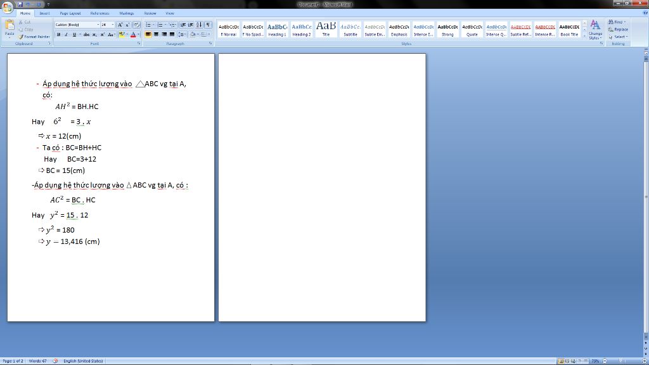Increase paragraph indent
Screen dimensions: 649x365
(190, 25)
